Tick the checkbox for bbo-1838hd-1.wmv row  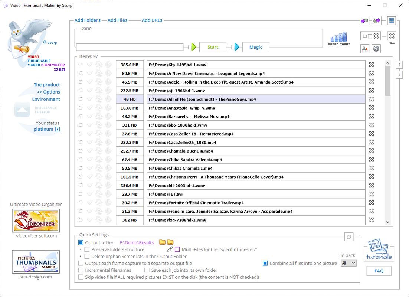(x=81, y=125)
